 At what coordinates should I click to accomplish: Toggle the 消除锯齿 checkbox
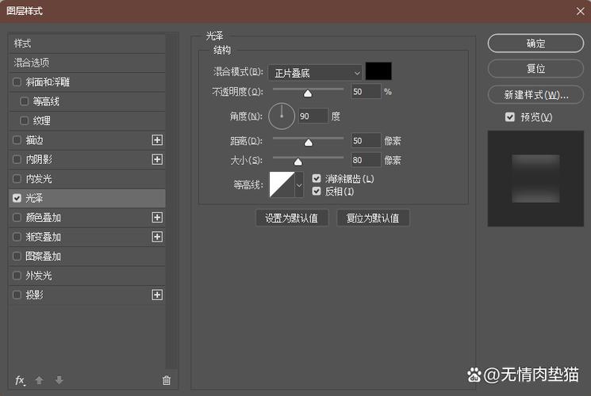click(317, 178)
